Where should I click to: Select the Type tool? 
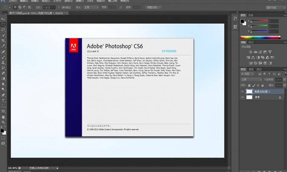tap(3, 100)
